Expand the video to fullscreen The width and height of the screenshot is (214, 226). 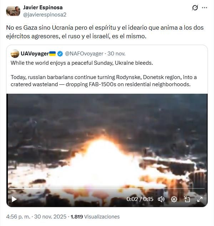200,199
